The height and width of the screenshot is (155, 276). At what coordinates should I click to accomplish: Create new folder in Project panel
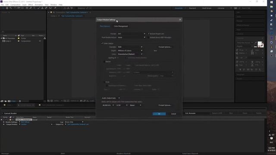[x=6, y=101]
